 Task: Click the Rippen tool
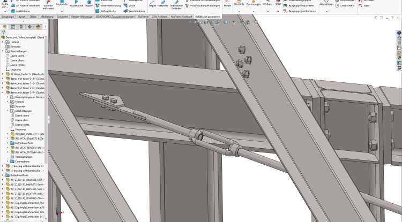89,4
